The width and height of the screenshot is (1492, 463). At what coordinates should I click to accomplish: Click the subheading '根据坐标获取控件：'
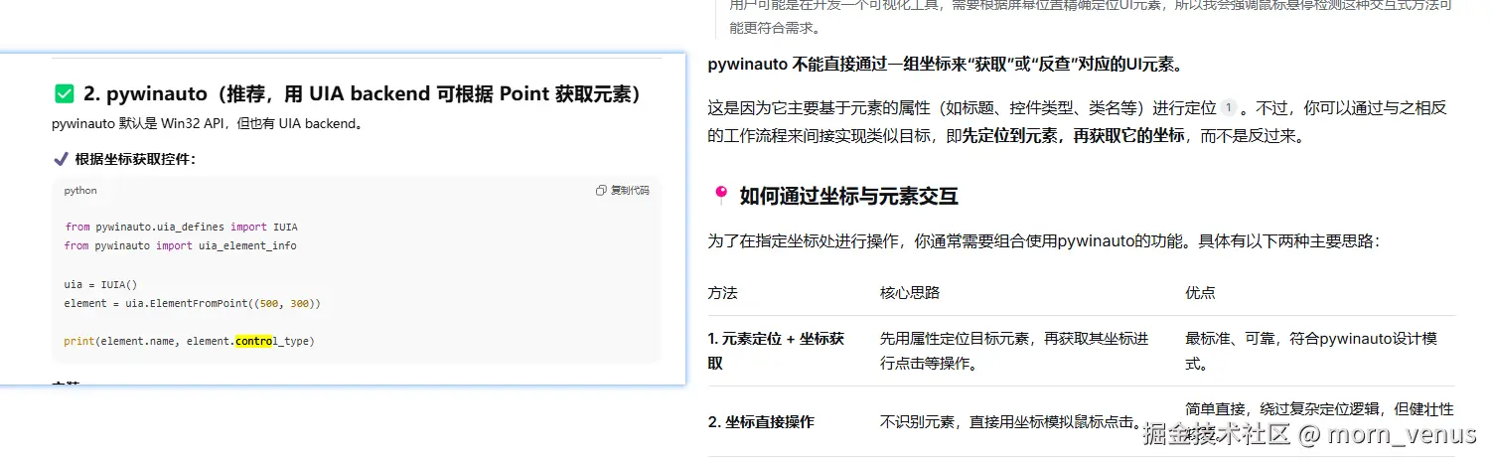[135, 159]
